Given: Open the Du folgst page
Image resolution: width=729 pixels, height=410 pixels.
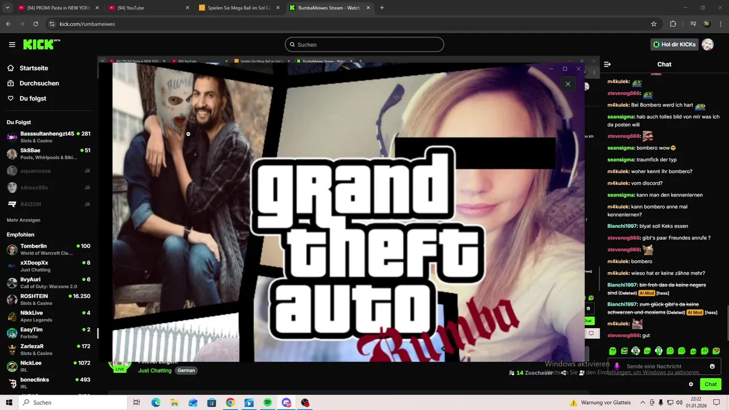Looking at the screenshot, I should click(x=26, y=99).
